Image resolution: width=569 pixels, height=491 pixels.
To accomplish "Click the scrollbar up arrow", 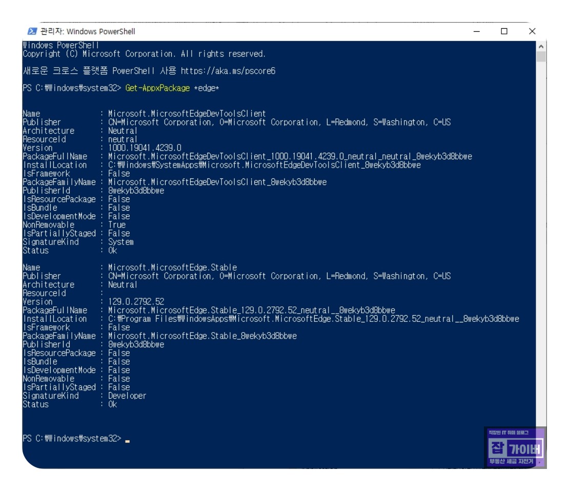I will [541, 47].
